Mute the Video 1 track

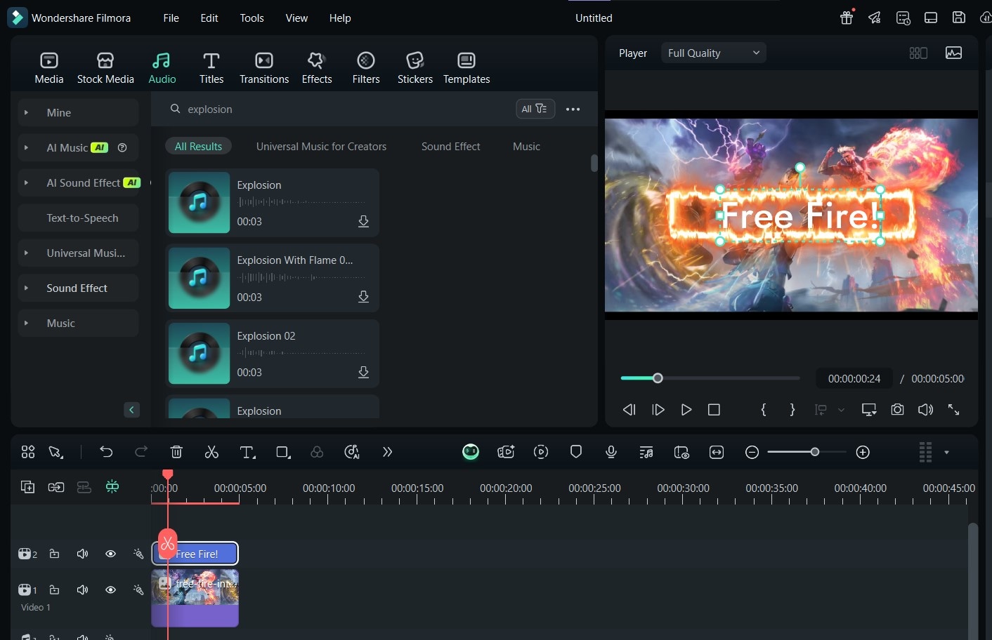pyautogui.click(x=82, y=589)
